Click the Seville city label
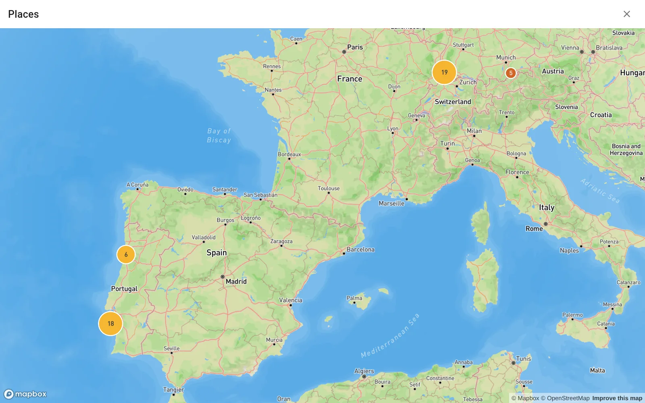The width and height of the screenshot is (645, 403). point(171,349)
